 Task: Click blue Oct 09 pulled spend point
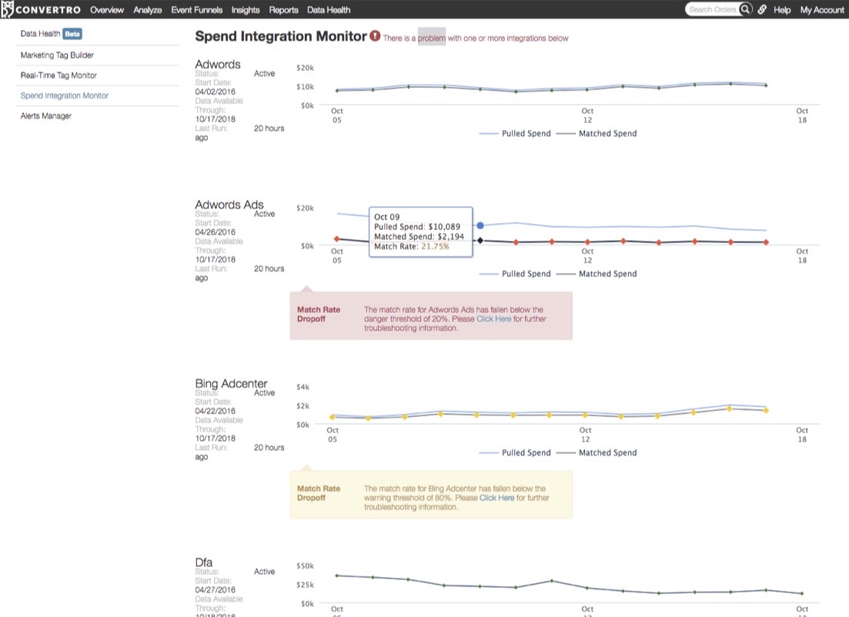(x=480, y=225)
